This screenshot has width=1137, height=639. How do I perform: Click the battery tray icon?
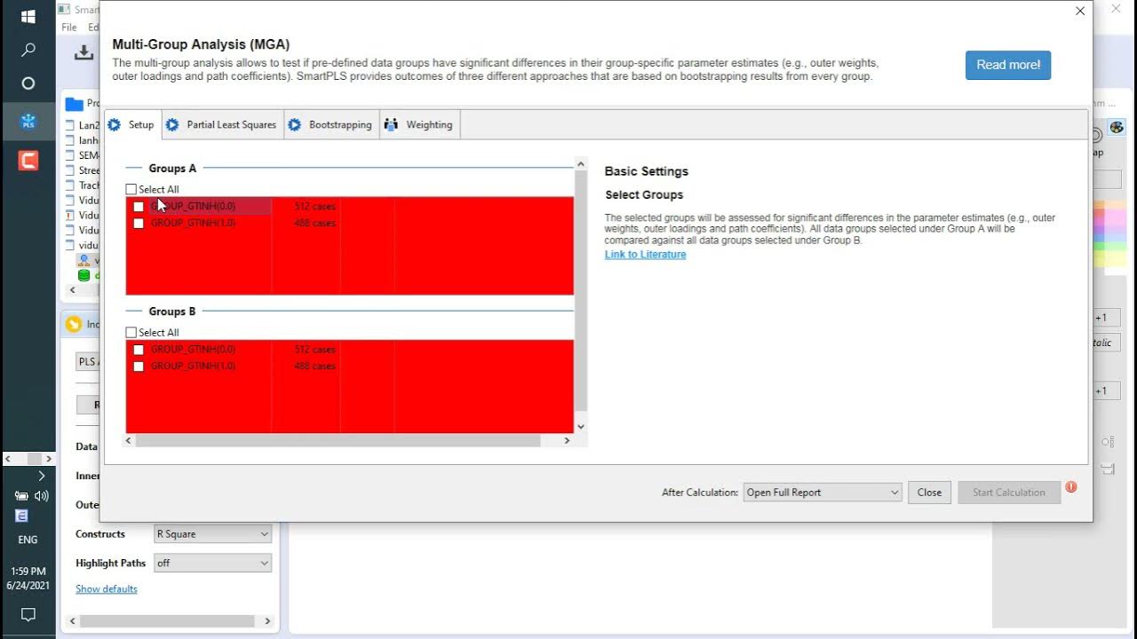click(21, 495)
